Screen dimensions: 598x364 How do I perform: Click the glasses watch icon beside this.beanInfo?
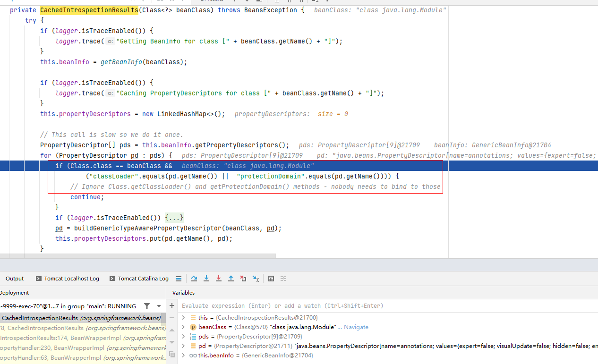coord(193,356)
